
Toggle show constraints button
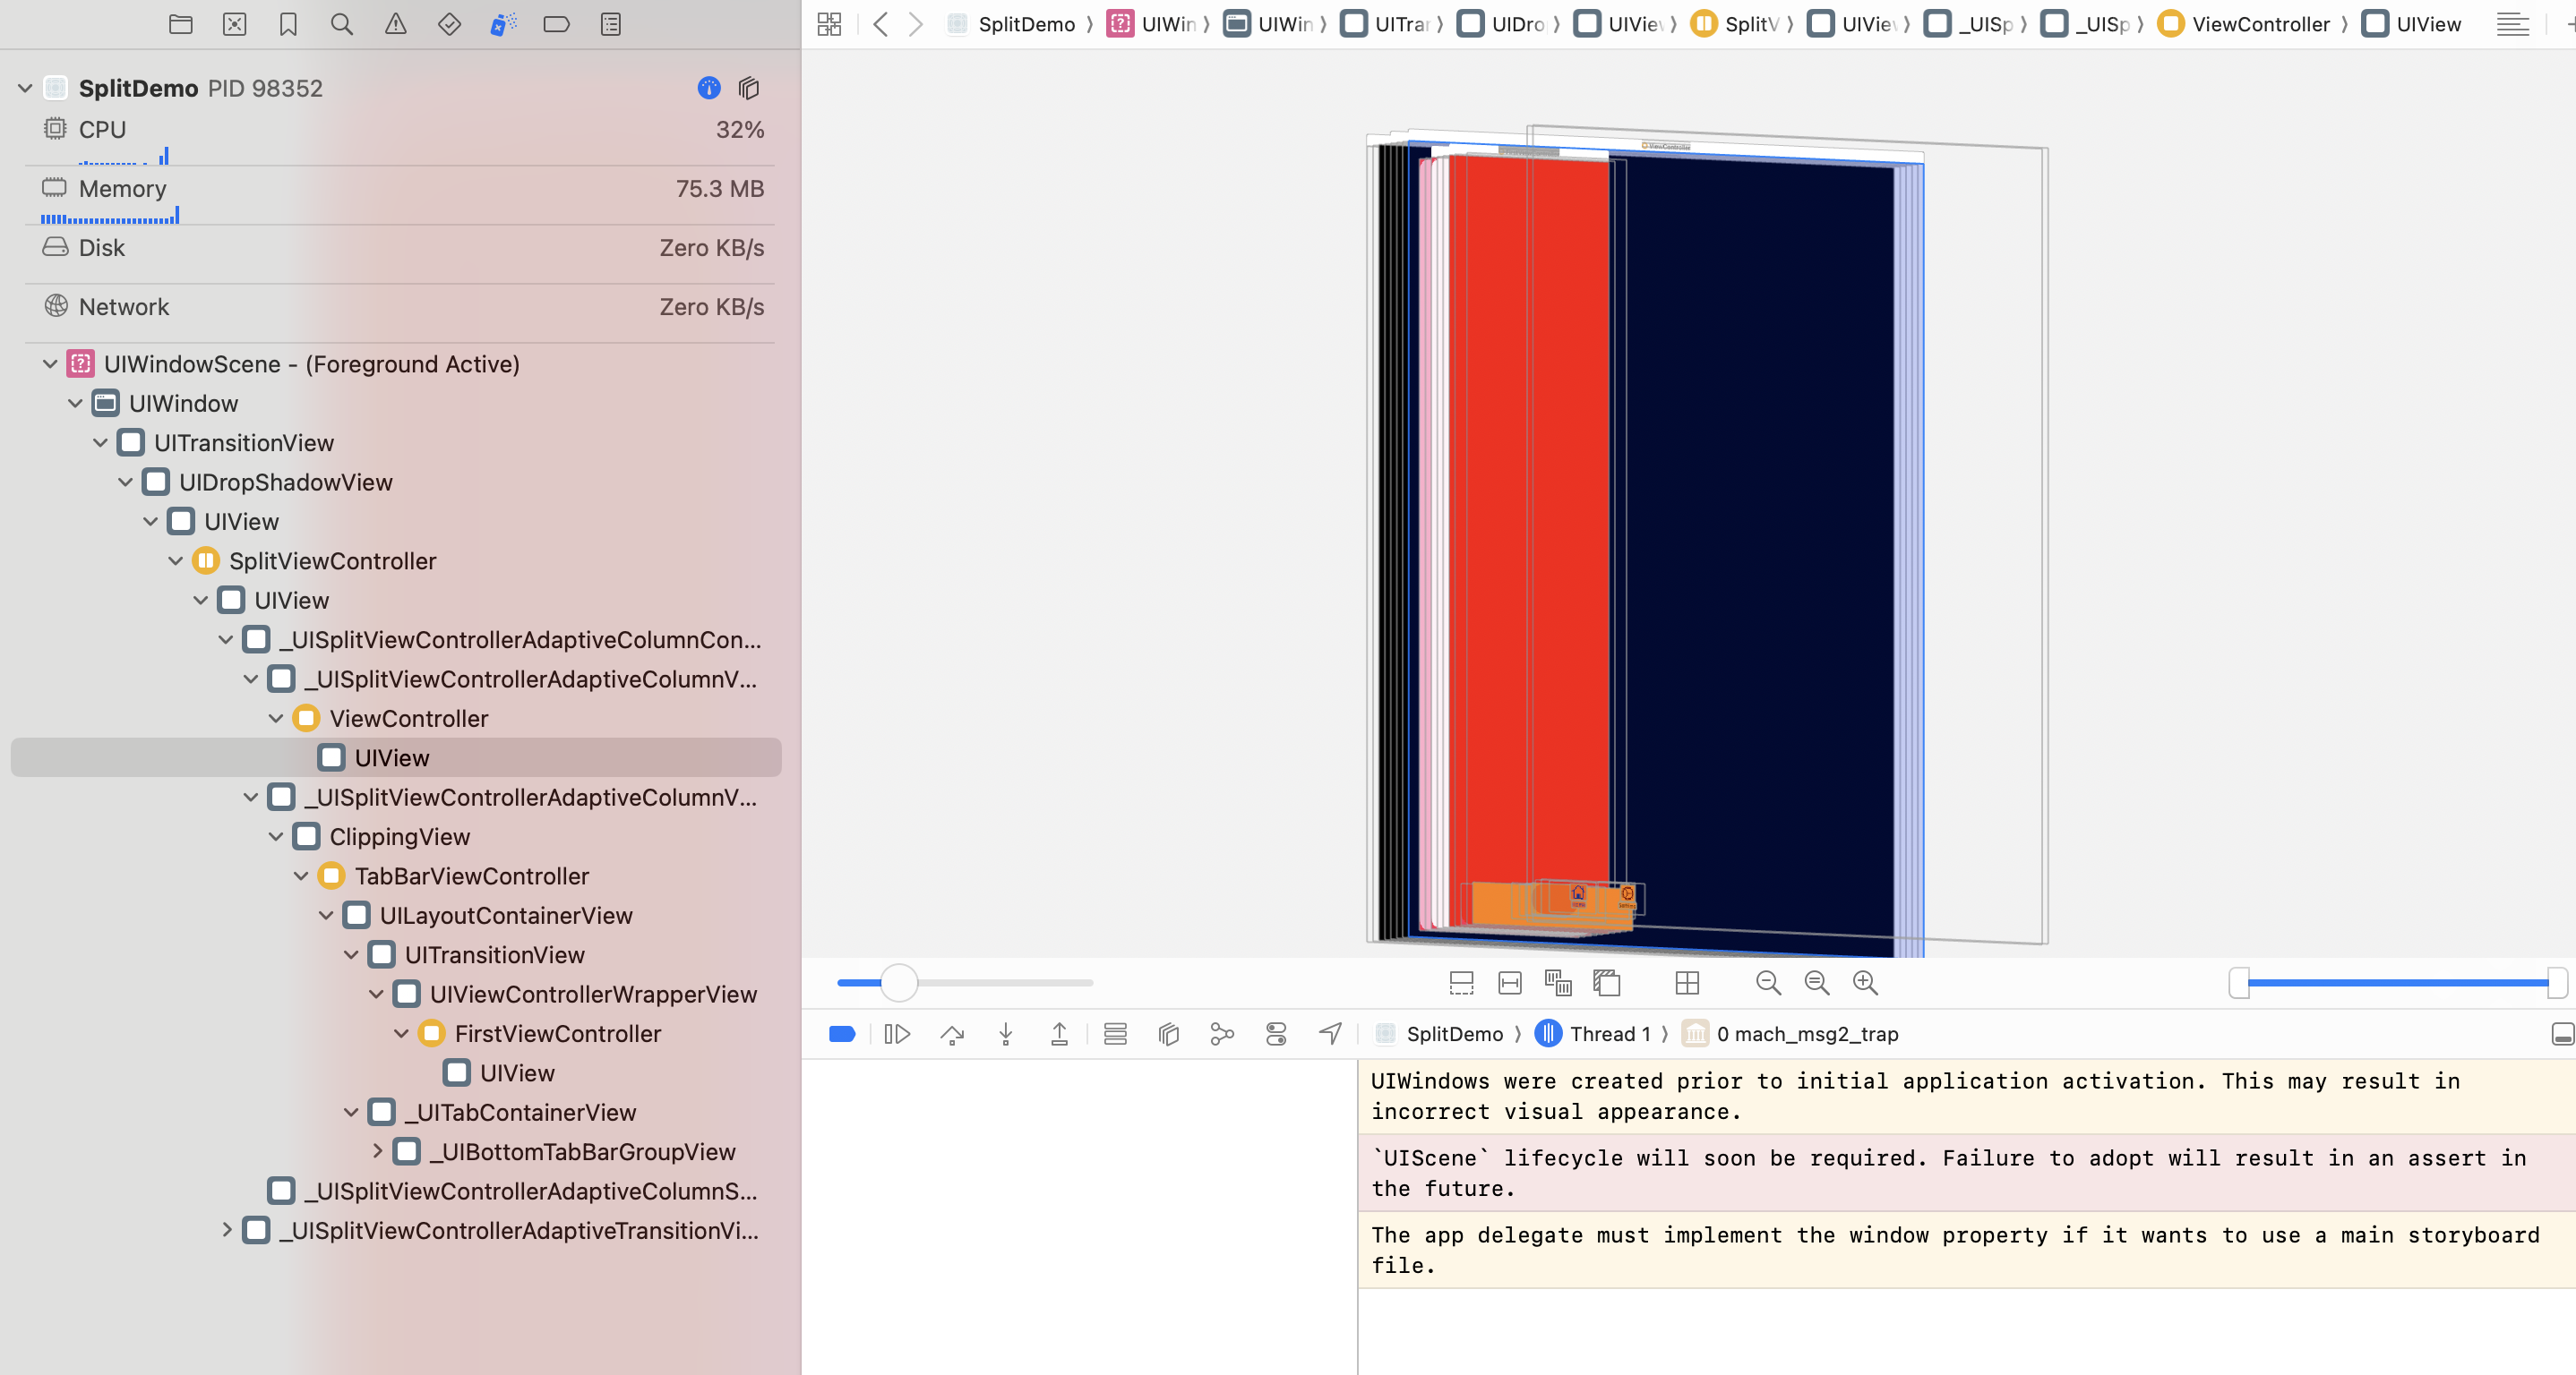pos(1510,983)
